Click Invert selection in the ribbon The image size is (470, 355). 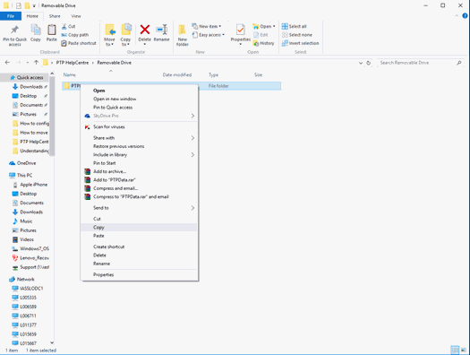point(300,43)
